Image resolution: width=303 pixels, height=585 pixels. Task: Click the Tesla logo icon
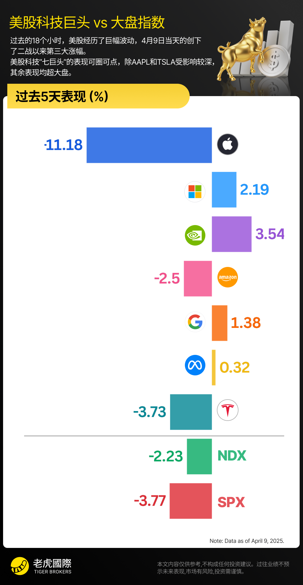(x=228, y=410)
